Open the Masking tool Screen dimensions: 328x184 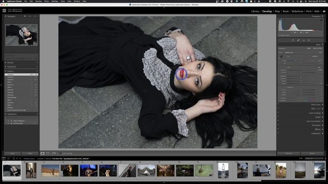(x=309, y=40)
